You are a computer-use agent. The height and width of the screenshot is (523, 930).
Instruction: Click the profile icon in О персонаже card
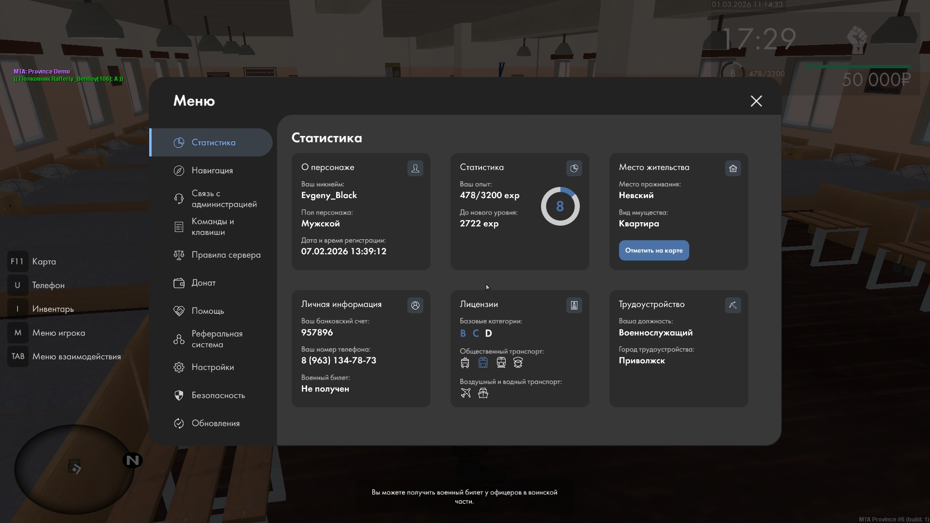coord(415,168)
